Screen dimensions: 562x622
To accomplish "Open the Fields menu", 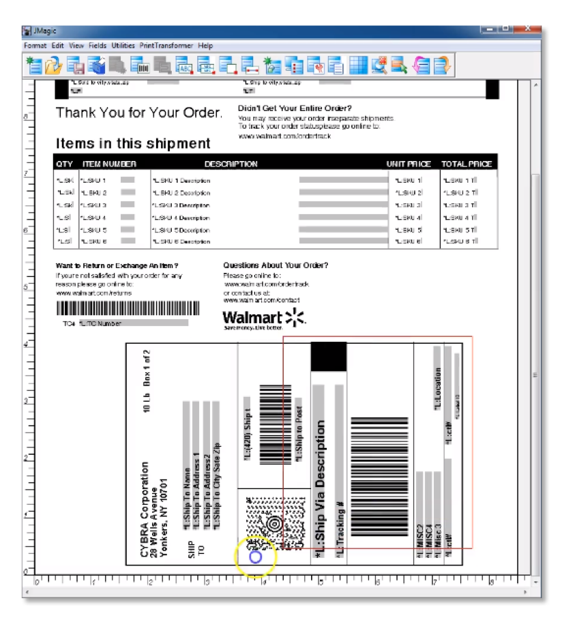I will pyautogui.click(x=98, y=46).
